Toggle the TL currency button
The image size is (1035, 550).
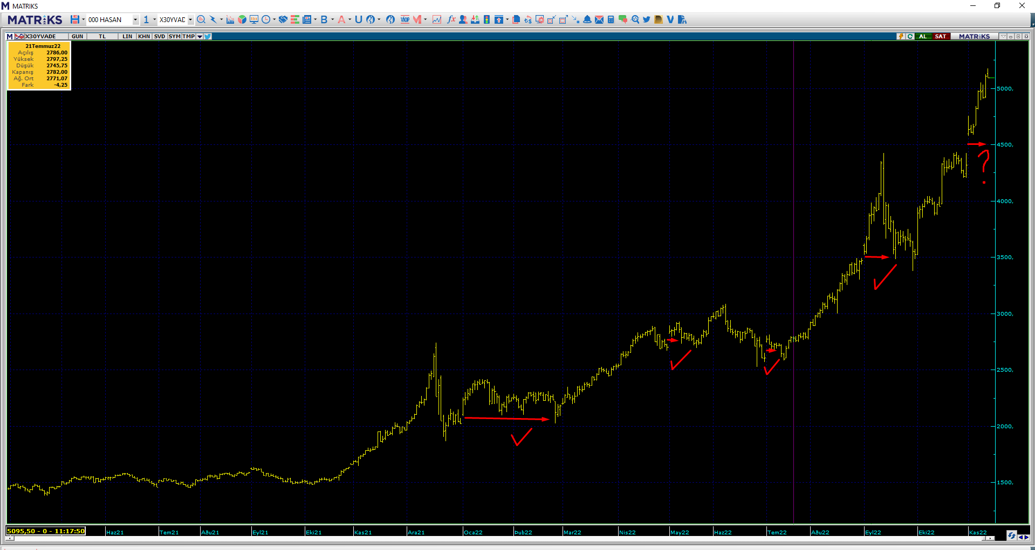102,37
